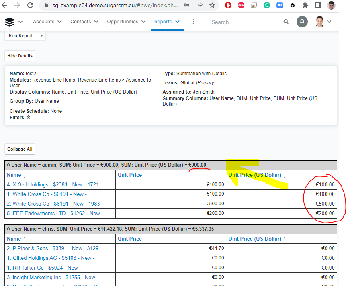Open the notifications bell icon
This screenshot has height=286, width=346.
pos(302,22)
